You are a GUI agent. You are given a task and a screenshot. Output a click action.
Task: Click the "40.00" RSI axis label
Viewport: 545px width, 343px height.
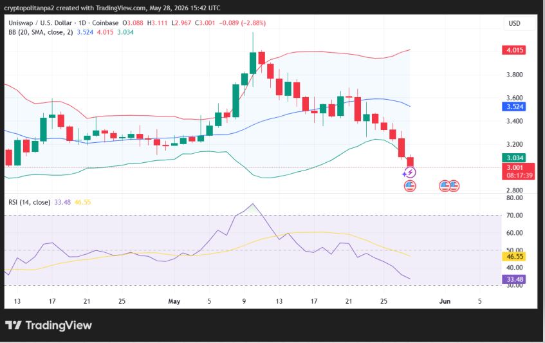pos(514,268)
